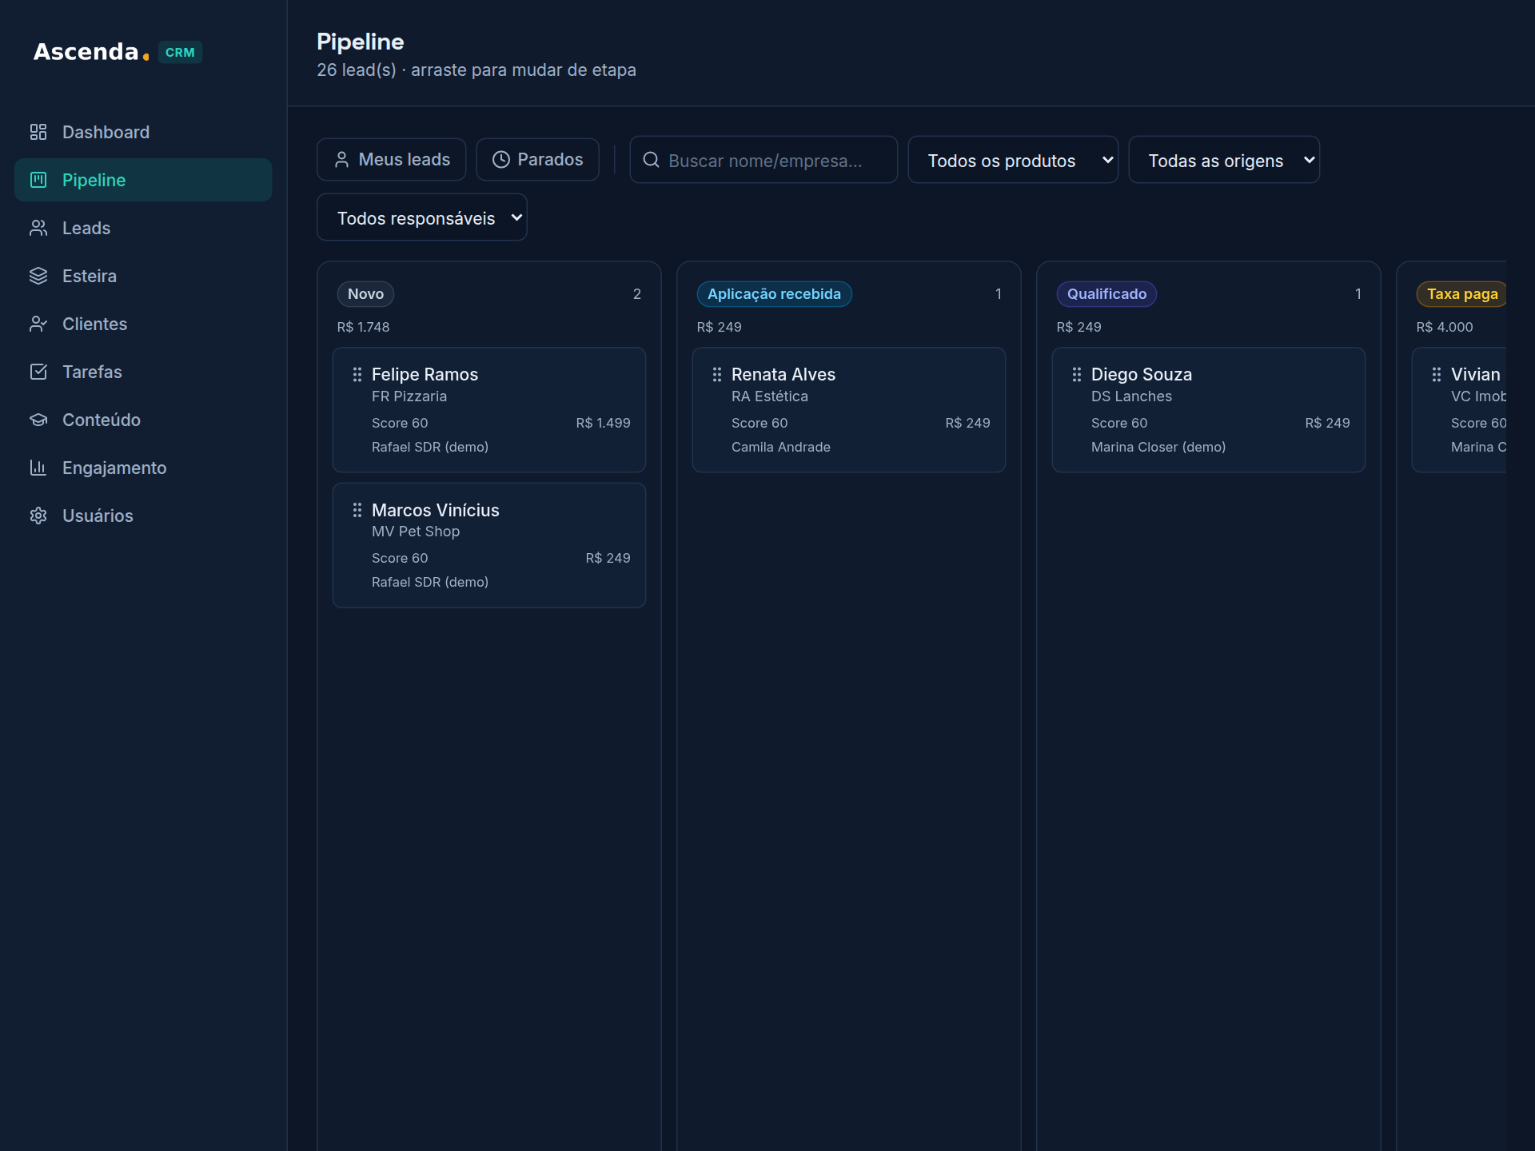Viewport: 1535px width, 1151px height.
Task: Click the clock icon in Parados
Action: (501, 160)
